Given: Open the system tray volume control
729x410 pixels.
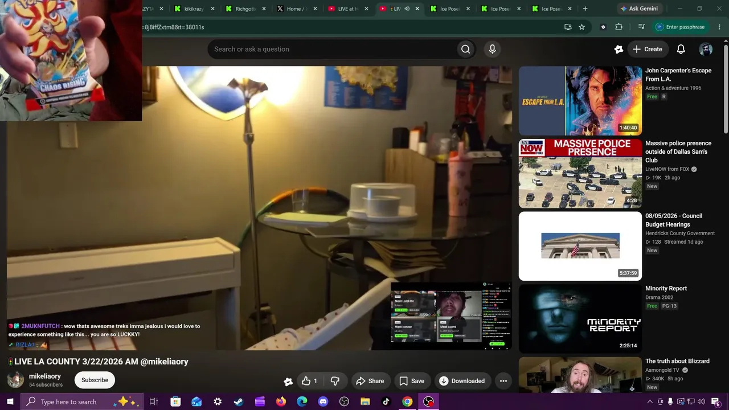Looking at the screenshot, I should coord(701,401).
